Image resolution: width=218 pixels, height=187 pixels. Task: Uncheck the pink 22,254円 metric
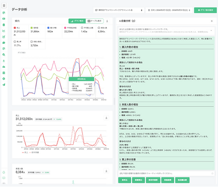coord(65,28)
